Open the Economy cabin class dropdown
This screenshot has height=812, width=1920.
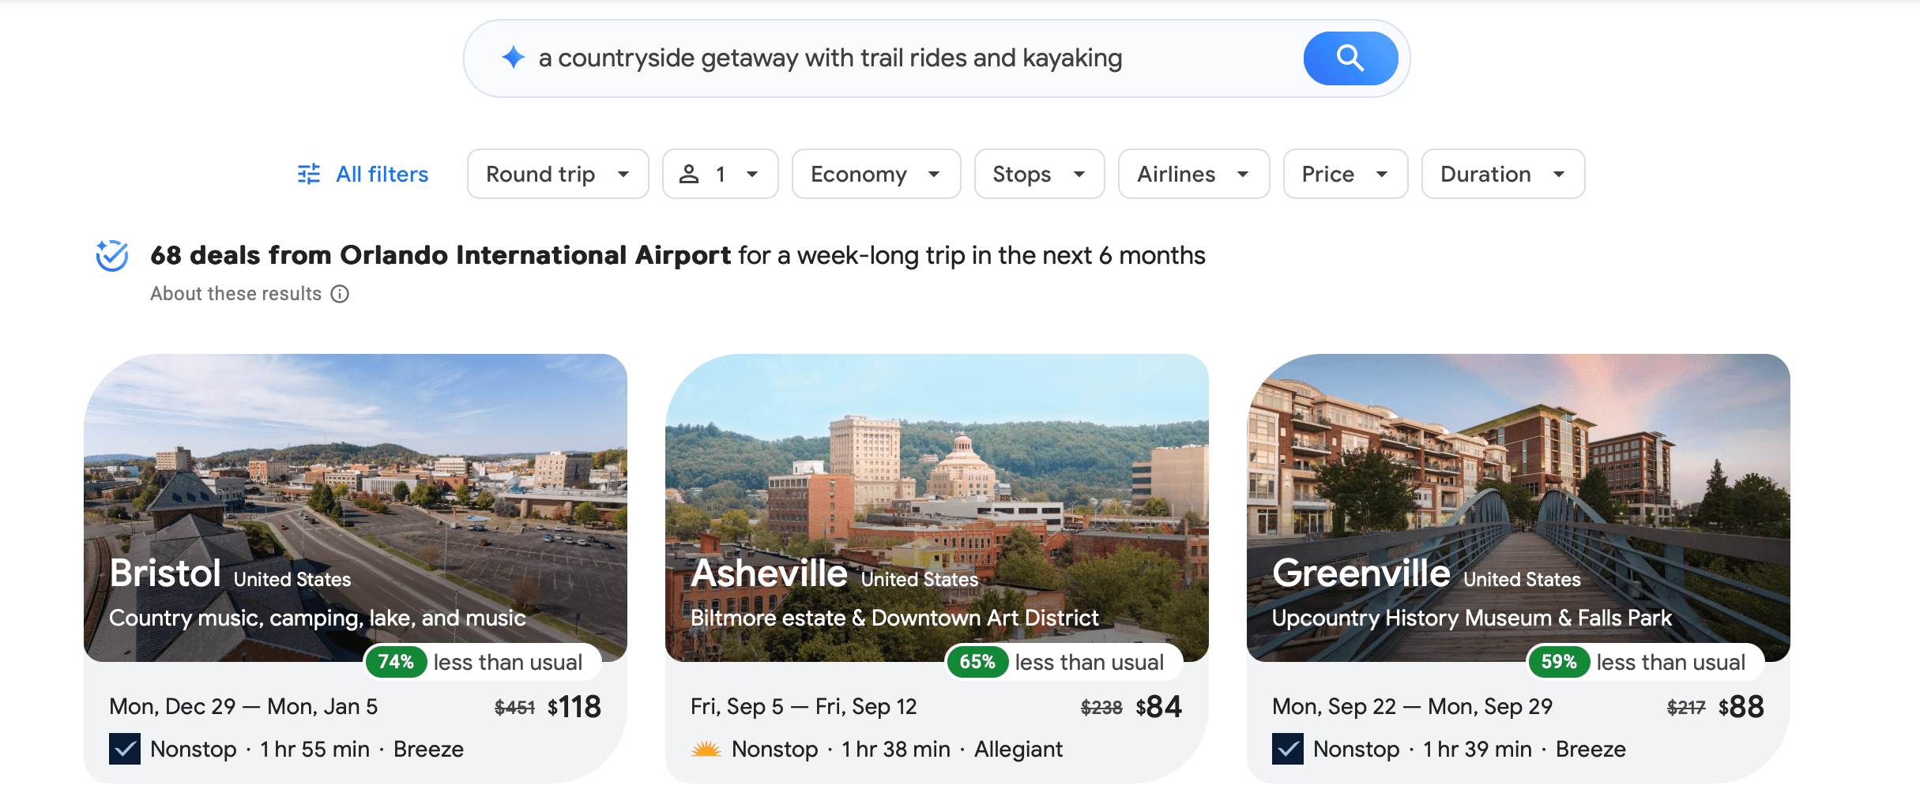click(x=875, y=174)
